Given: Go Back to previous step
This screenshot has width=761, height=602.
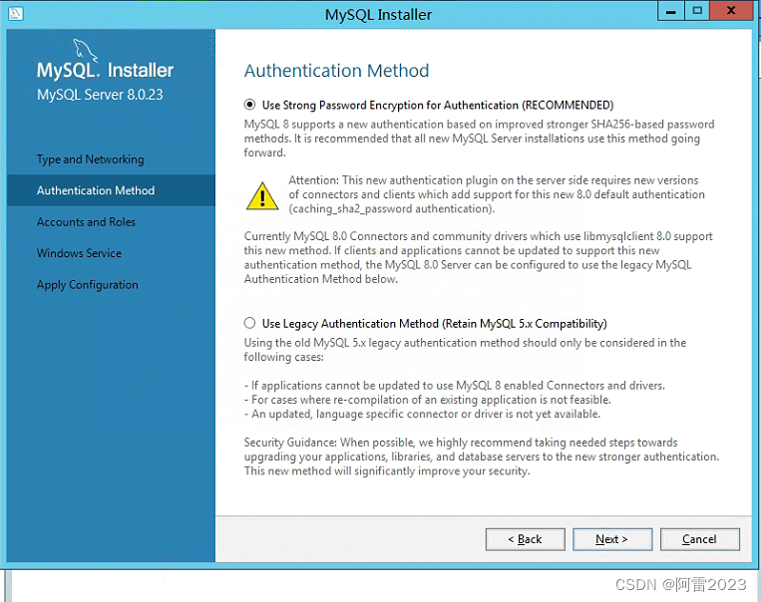Looking at the screenshot, I should 526,539.
